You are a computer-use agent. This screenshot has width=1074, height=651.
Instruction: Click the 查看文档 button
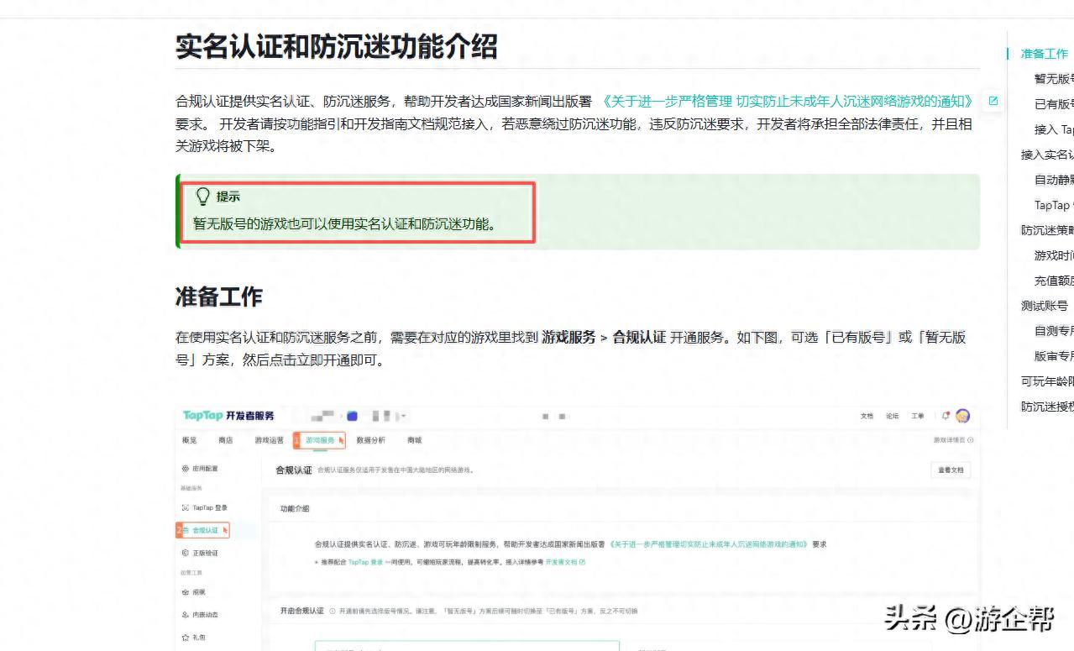coord(951,470)
